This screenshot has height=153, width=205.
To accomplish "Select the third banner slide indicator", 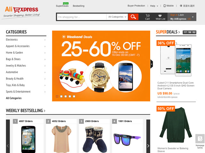I will click(x=66, y=96).
